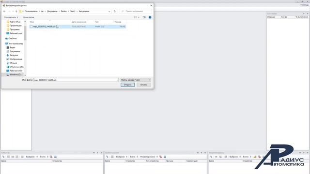This screenshot has width=310, height=174.
Task: Click the Открыть button
Action: click(x=128, y=85)
